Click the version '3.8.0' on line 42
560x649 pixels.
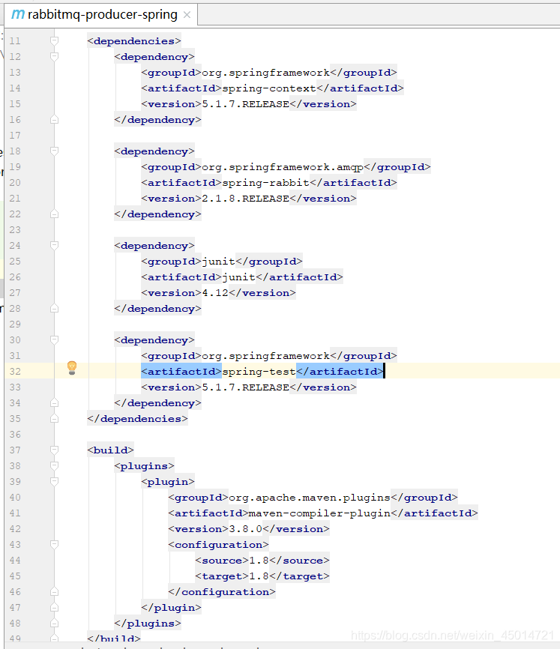pos(245,528)
